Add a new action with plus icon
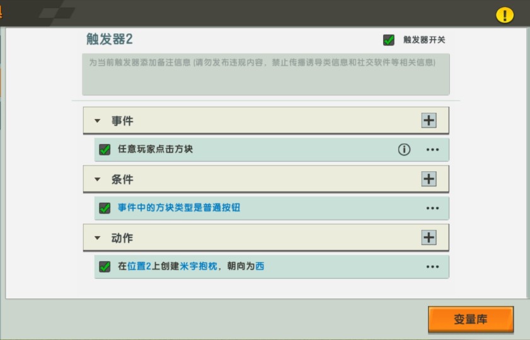530x340 pixels. point(429,237)
